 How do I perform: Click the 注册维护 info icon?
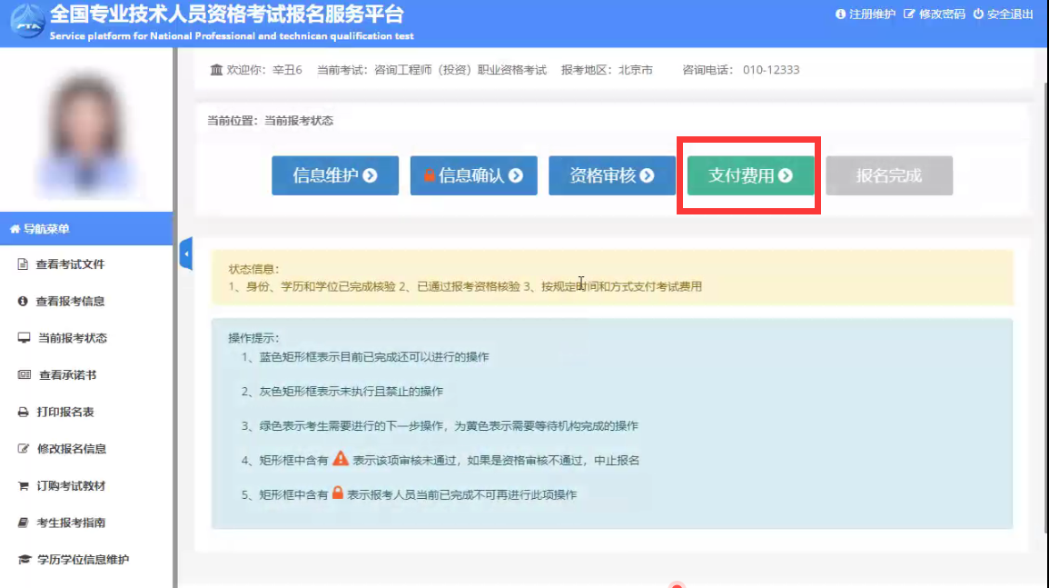click(840, 15)
